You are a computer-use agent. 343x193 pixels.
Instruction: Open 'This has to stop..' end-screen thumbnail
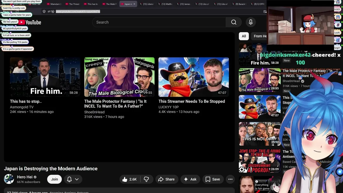point(45,77)
